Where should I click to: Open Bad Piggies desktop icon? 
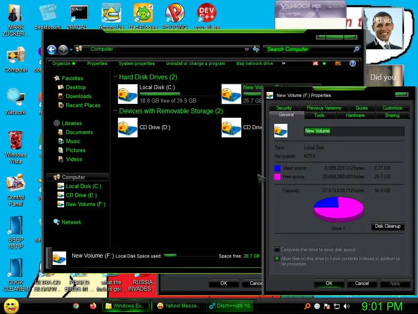point(143,16)
